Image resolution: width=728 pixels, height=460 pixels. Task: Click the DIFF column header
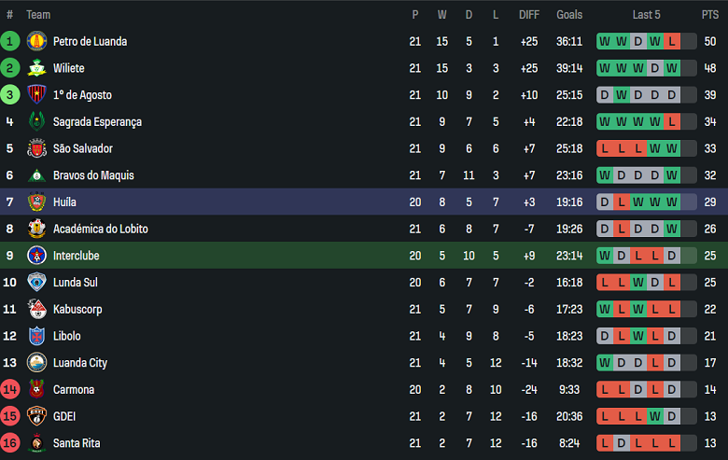click(529, 15)
